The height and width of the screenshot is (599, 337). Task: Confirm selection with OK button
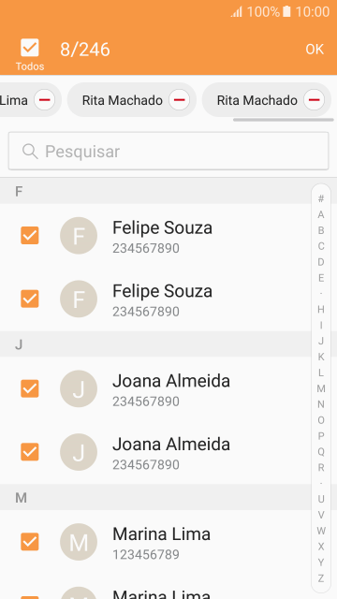(315, 50)
